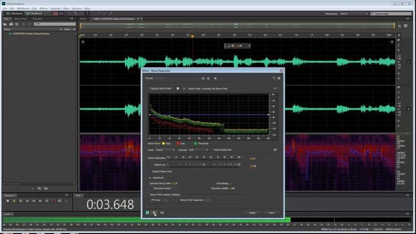Screen dimensions: 416x234
Task: Click the Search Help field
Action: click(x=391, y=14)
